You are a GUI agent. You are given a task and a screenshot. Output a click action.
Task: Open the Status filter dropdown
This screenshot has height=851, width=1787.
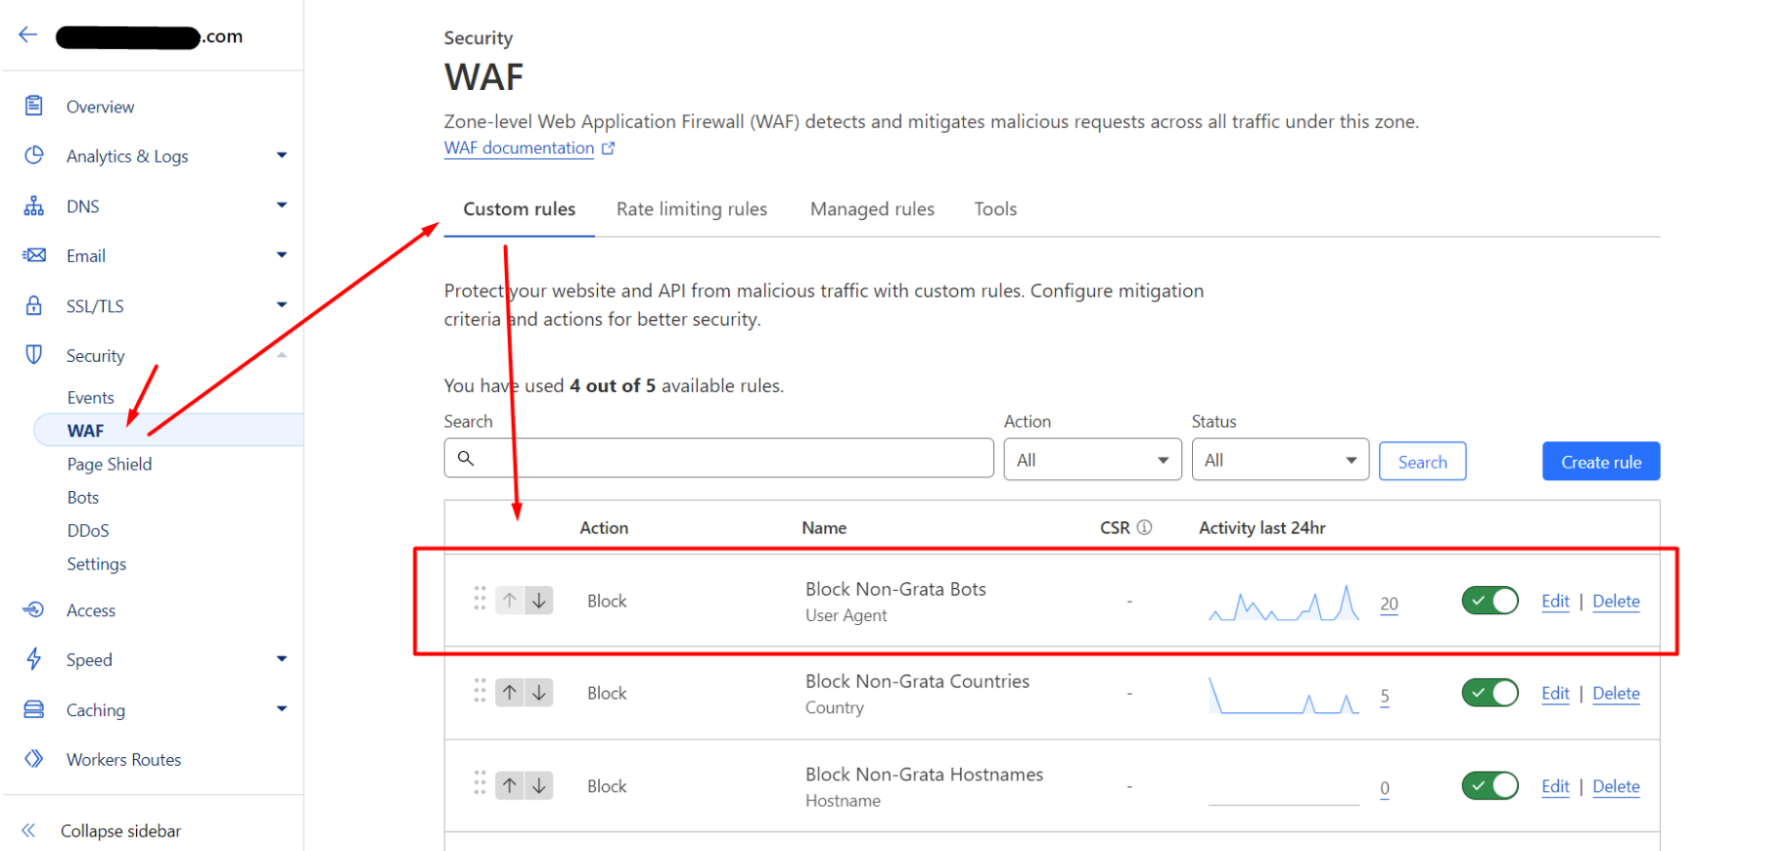pos(1280,460)
